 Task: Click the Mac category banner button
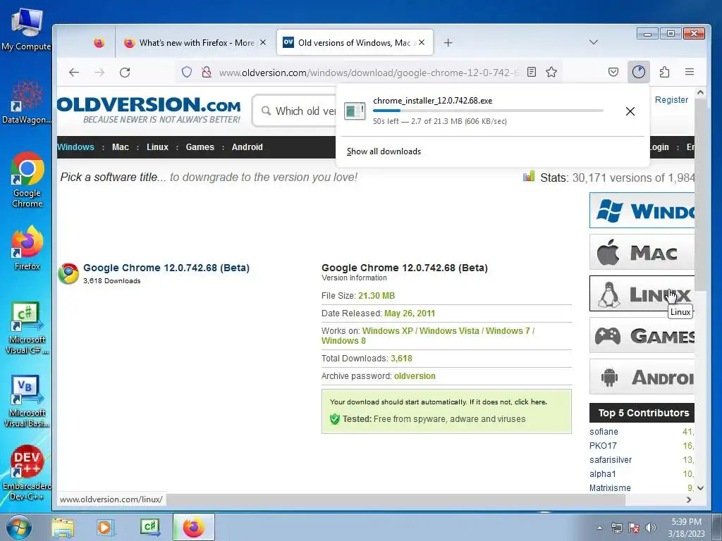[x=642, y=252]
